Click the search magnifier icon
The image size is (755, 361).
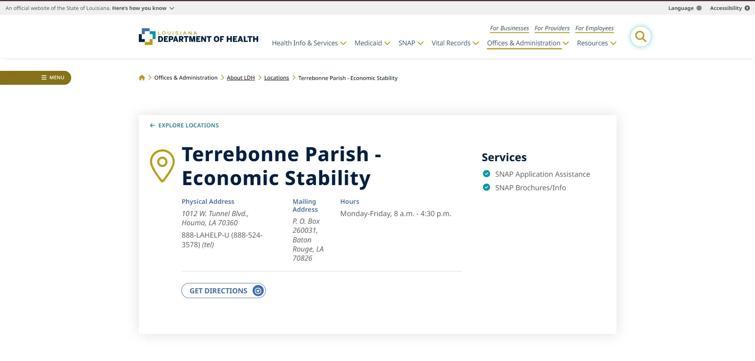[x=640, y=37]
